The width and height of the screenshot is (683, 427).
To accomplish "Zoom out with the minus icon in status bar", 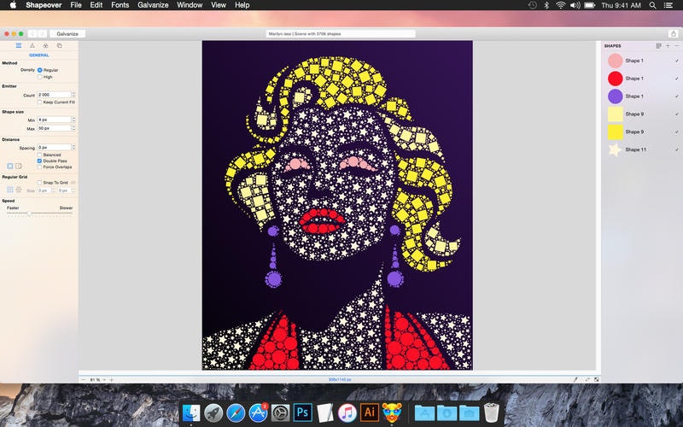I will click(x=83, y=380).
